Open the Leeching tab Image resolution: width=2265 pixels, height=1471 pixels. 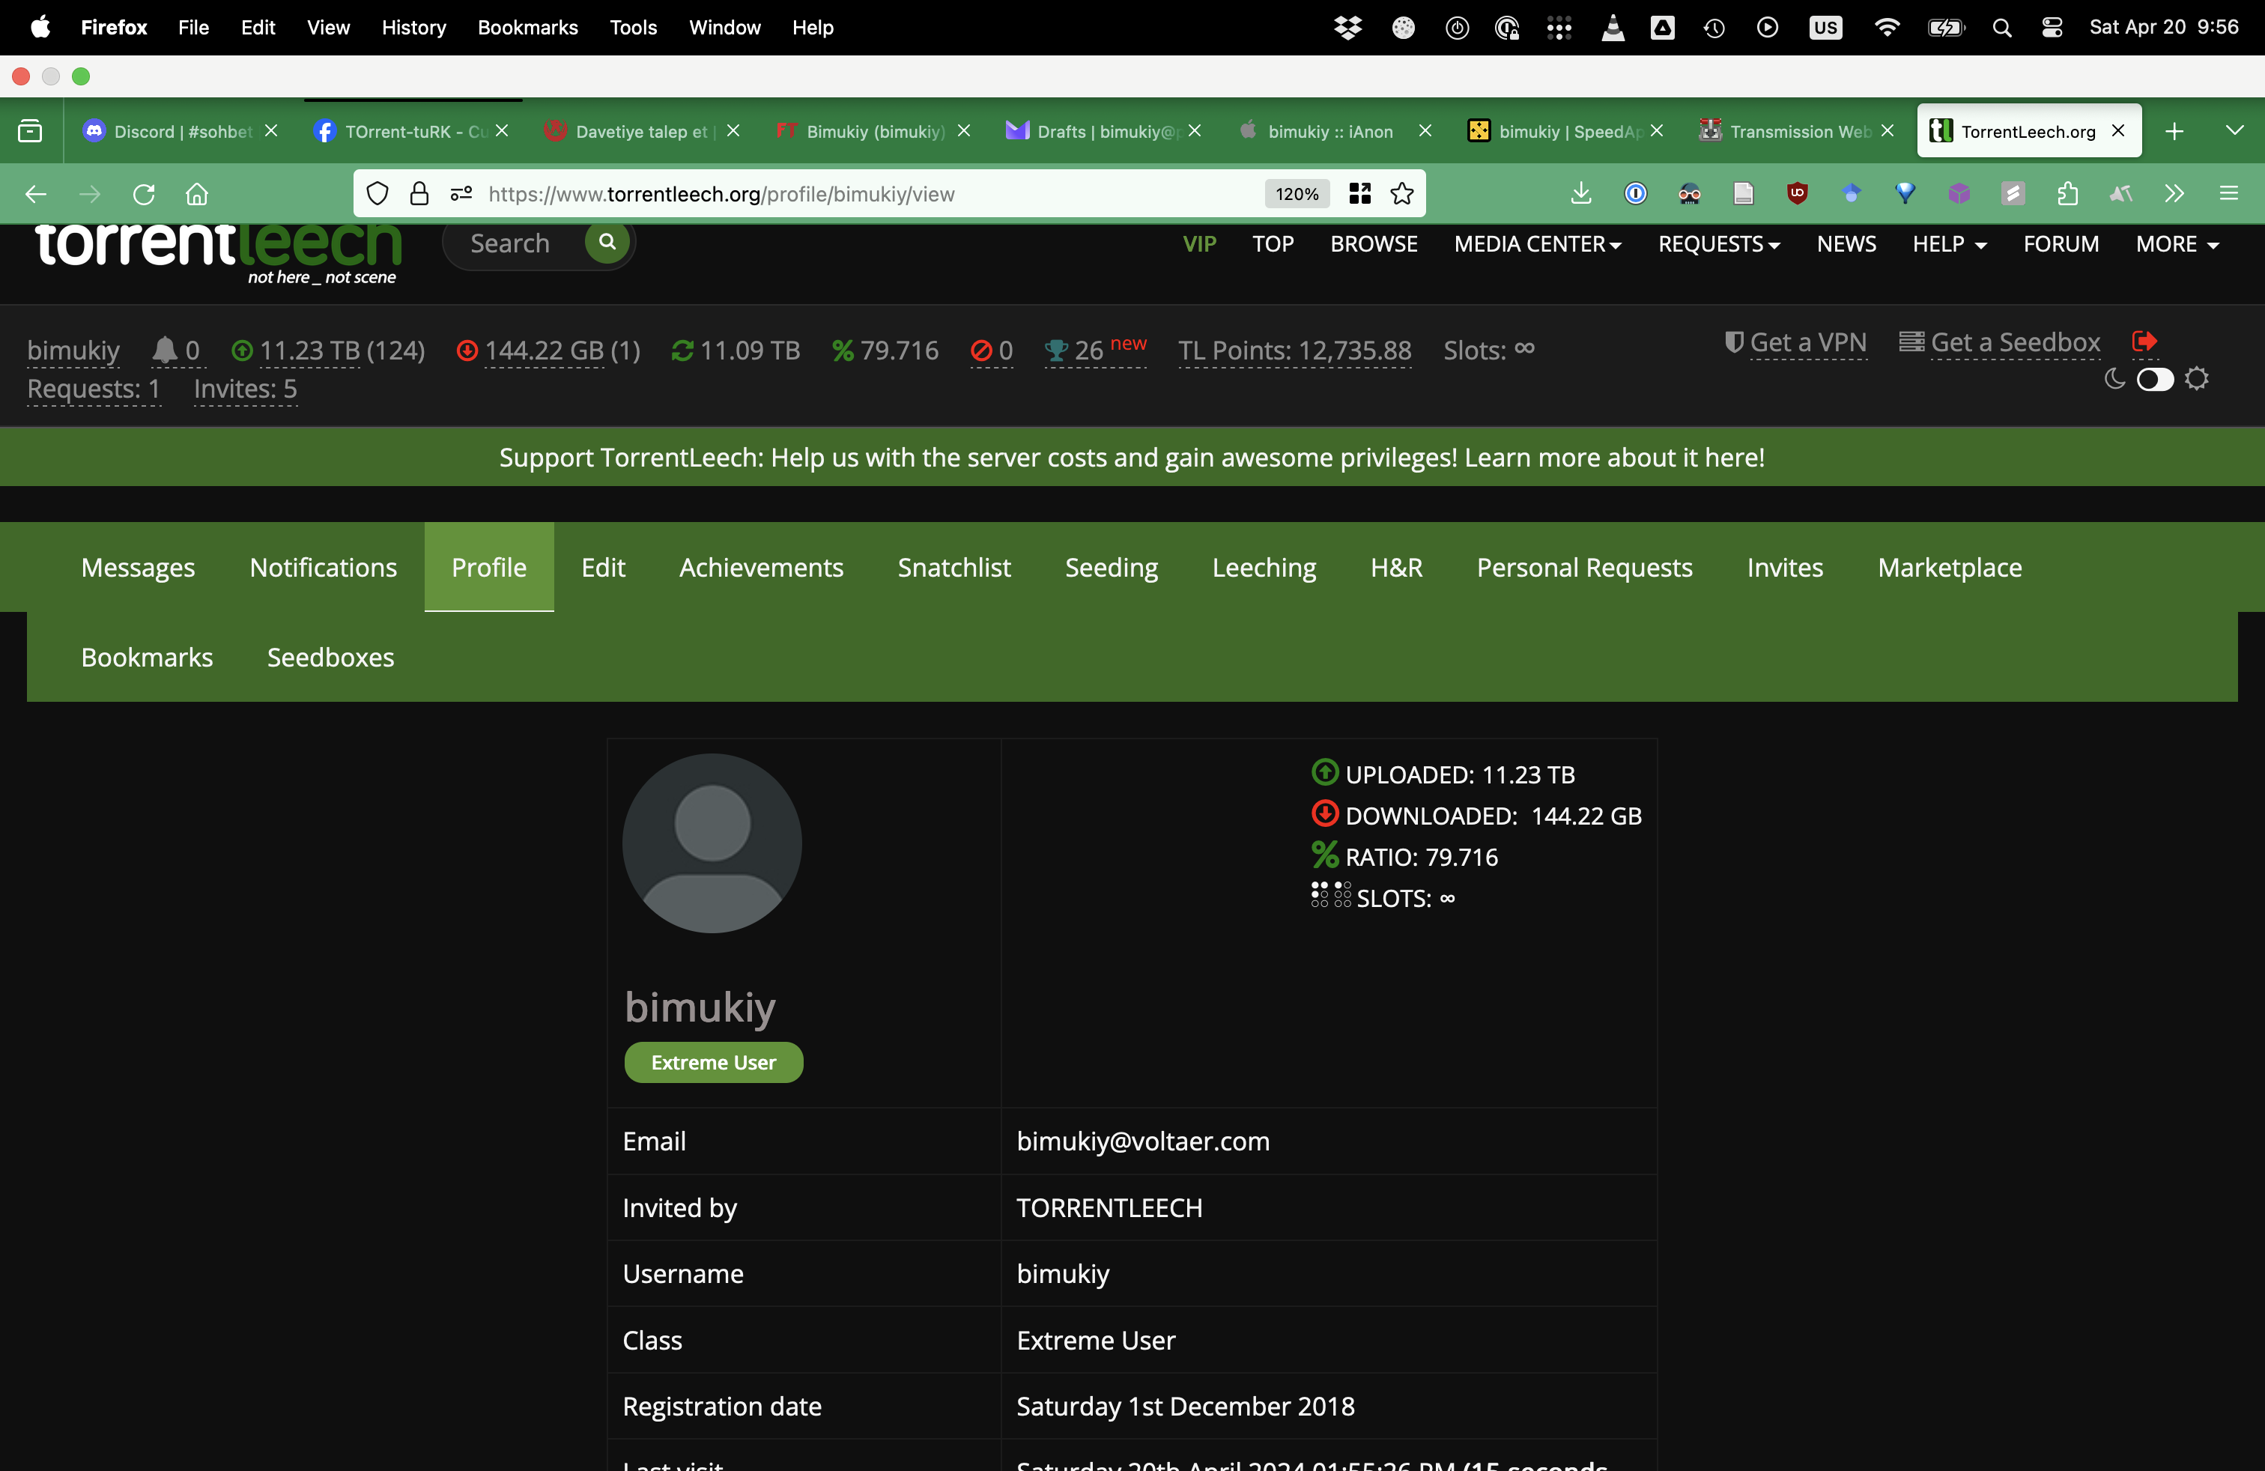tap(1264, 567)
